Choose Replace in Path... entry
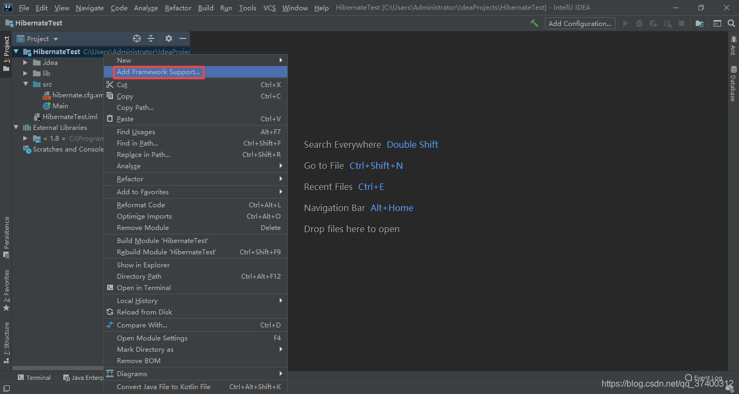The height and width of the screenshot is (394, 739). (x=195, y=154)
